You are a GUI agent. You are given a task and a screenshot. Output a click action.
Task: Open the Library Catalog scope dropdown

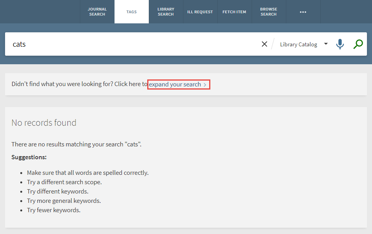(298, 44)
